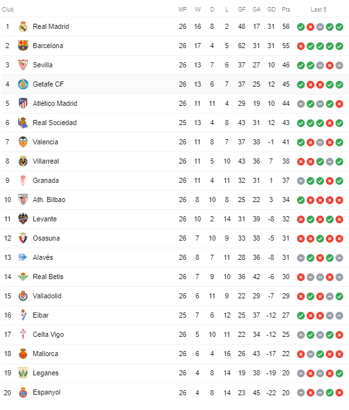Select the Sevilla crest icon
This screenshot has width=349, height=410.
23,65
